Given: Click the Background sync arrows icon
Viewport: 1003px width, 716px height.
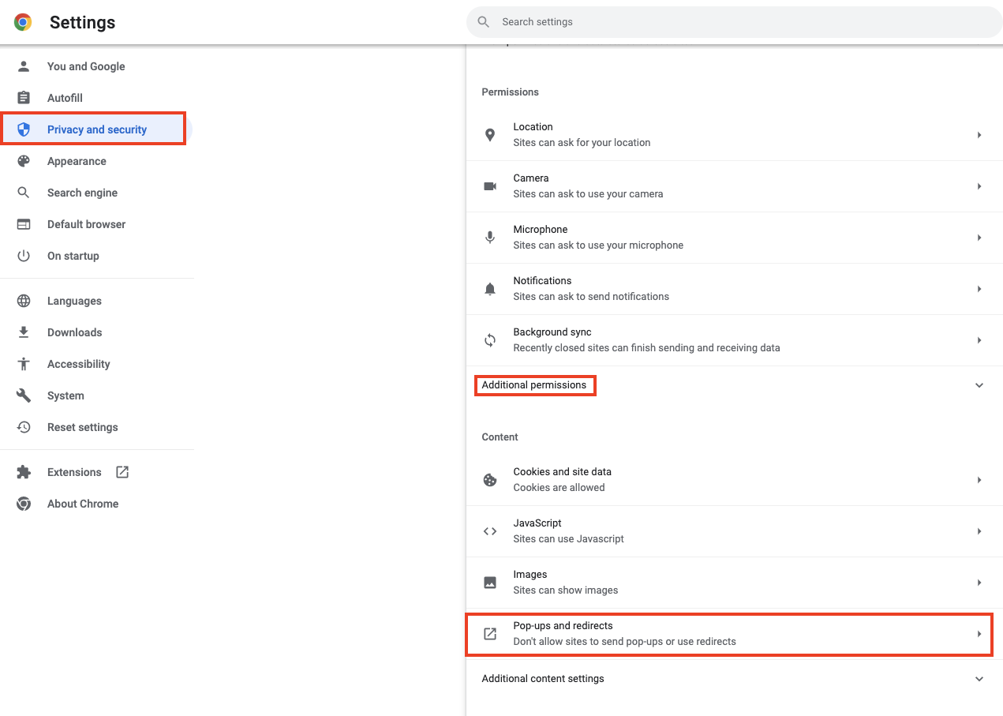Looking at the screenshot, I should point(490,340).
